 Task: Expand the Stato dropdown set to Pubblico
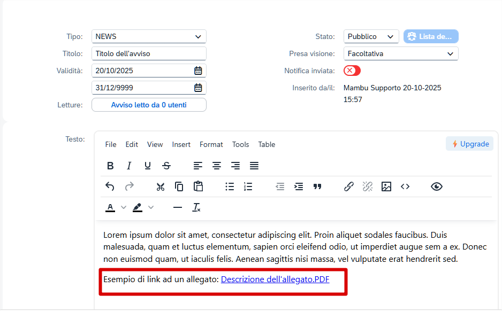point(371,36)
